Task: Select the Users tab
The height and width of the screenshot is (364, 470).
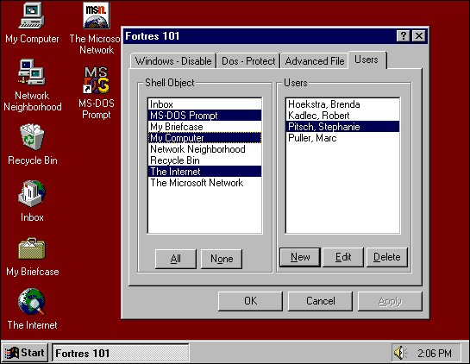Action: point(367,60)
